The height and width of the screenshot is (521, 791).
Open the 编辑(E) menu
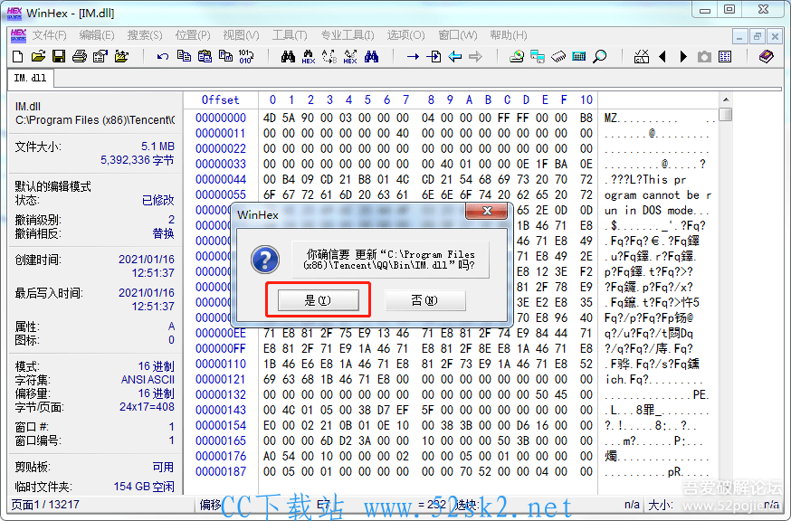point(97,35)
